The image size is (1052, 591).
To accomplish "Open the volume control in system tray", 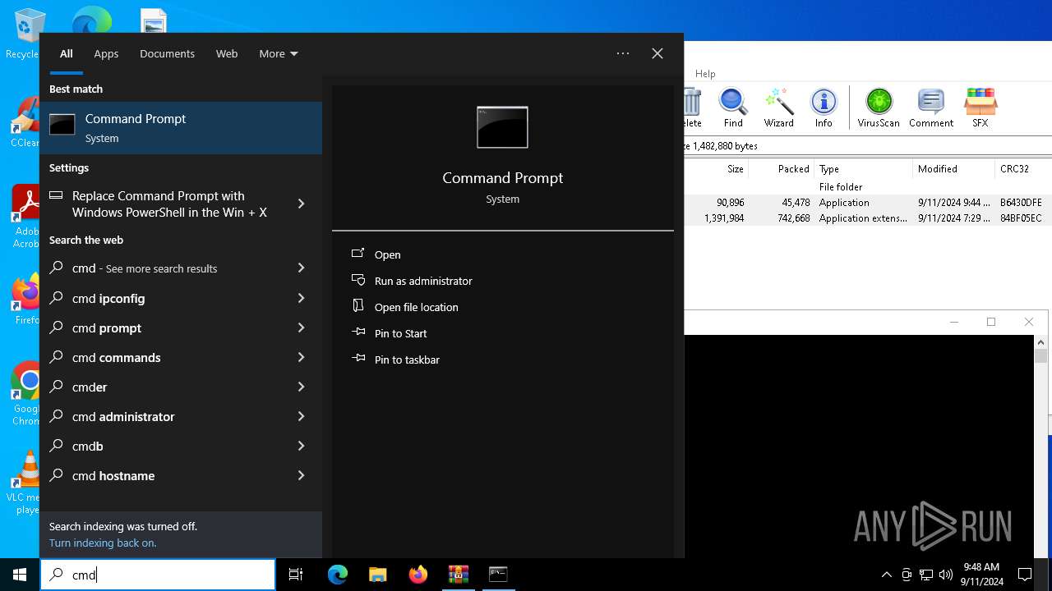I will pyautogui.click(x=946, y=575).
